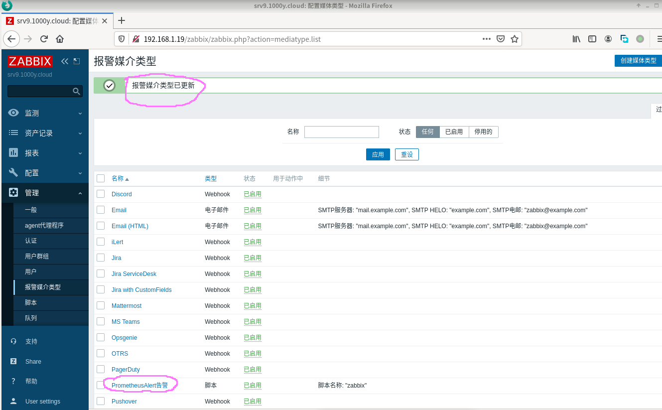Open the Opsgenie media type link

[x=124, y=337]
